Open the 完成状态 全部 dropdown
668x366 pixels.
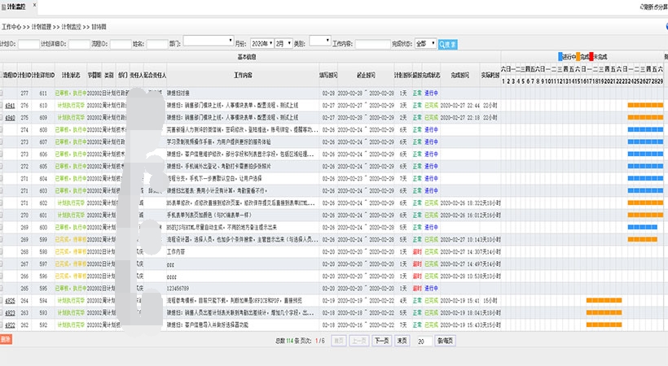click(x=425, y=43)
